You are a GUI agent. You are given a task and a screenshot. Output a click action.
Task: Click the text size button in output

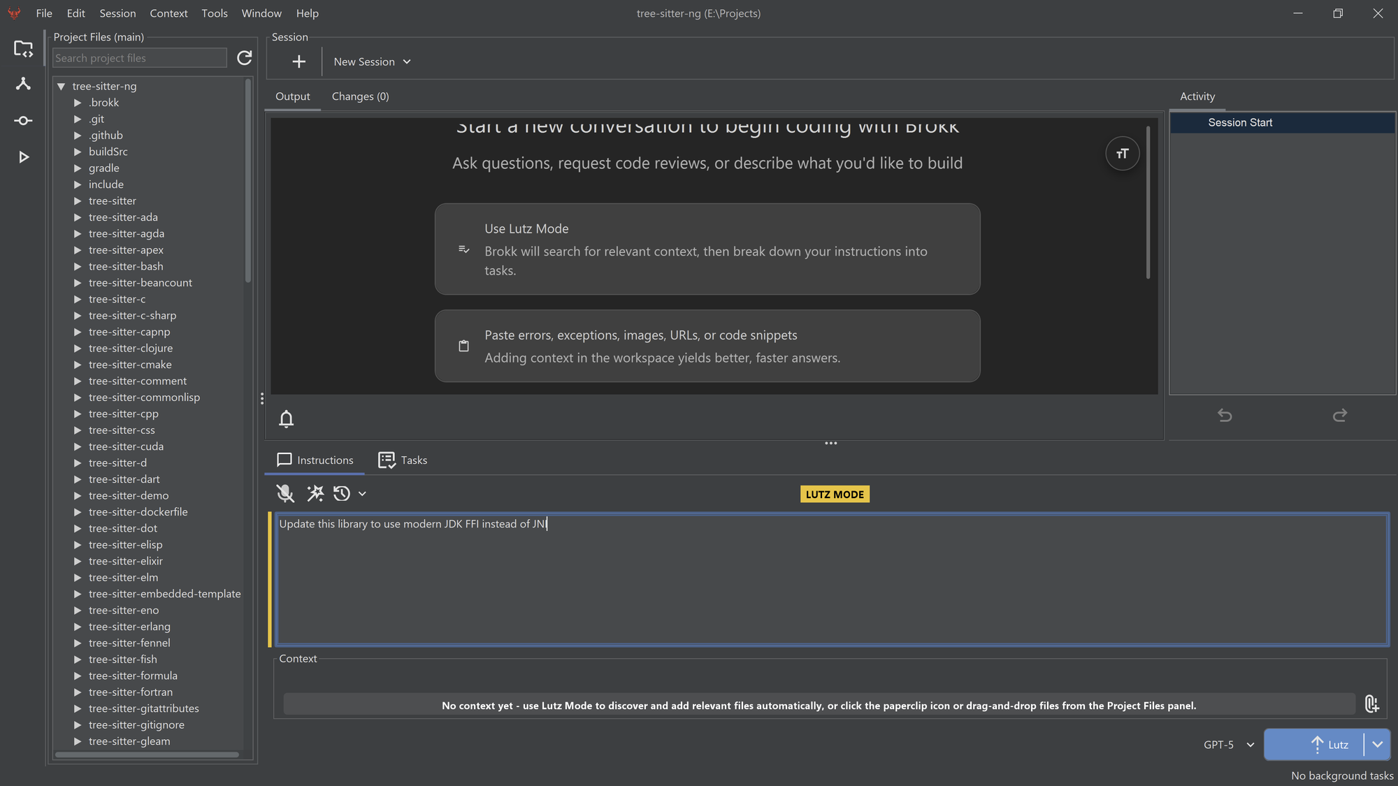tap(1122, 154)
